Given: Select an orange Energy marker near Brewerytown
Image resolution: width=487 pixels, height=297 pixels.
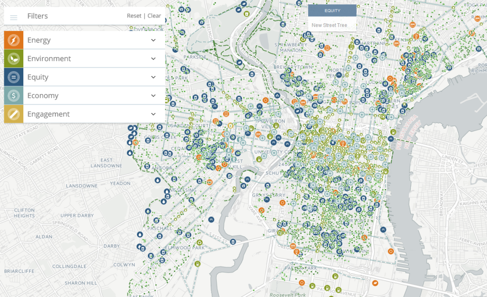Looking at the screenshot, I should [x=292, y=74].
